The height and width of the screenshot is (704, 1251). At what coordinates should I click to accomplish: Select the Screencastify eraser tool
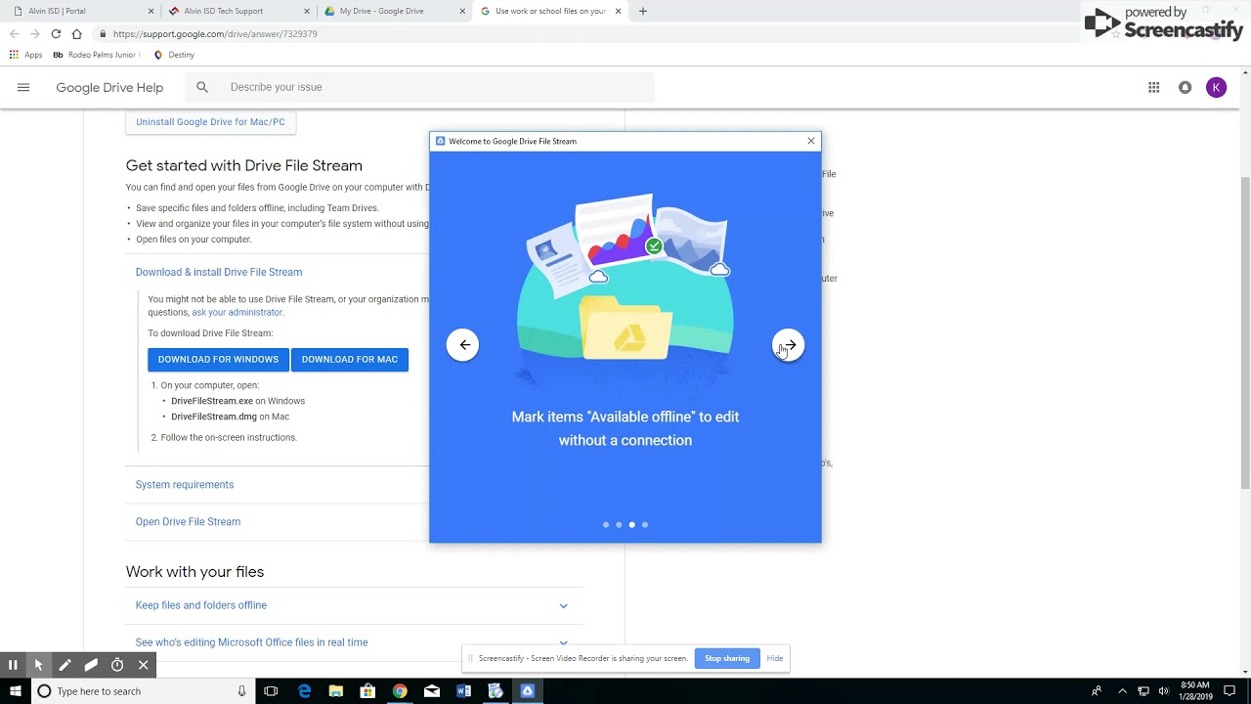(x=91, y=665)
